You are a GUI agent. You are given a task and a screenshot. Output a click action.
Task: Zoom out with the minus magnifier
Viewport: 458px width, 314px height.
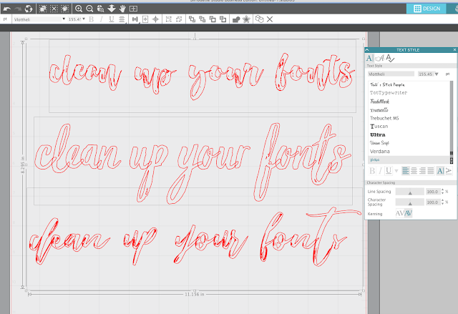89,9
